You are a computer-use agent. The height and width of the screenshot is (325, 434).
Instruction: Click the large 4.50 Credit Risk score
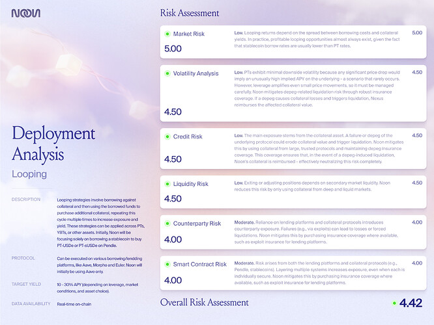[x=173, y=159]
